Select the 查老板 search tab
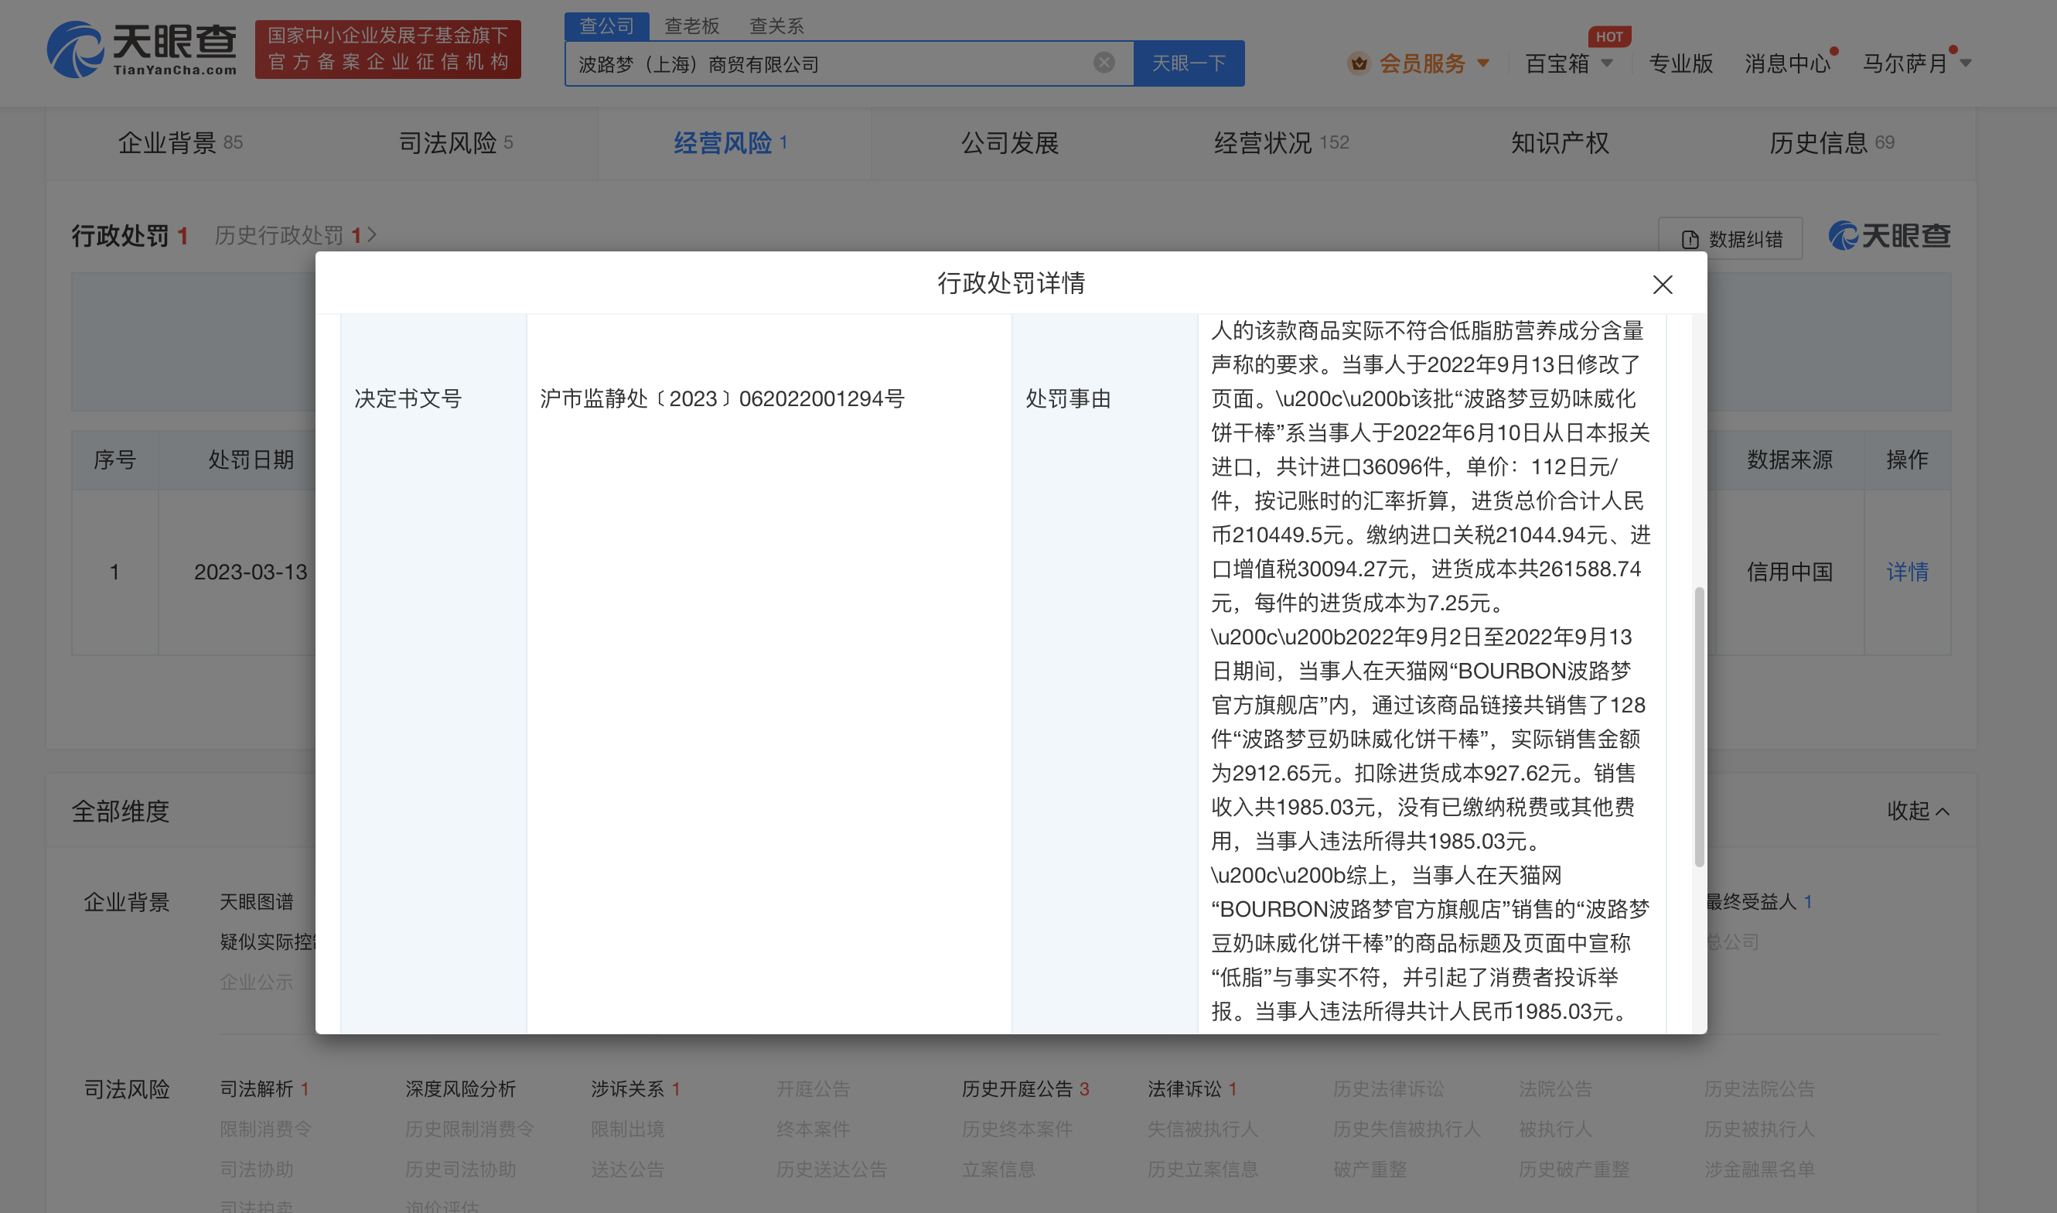The width and height of the screenshot is (2057, 1213). [x=691, y=26]
